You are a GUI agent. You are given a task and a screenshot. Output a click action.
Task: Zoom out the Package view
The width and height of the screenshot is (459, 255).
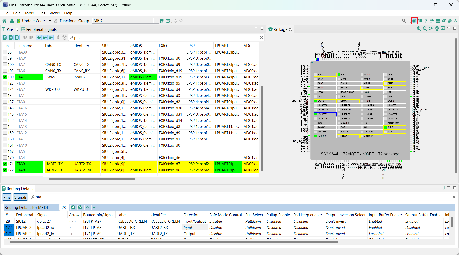[425, 29]
